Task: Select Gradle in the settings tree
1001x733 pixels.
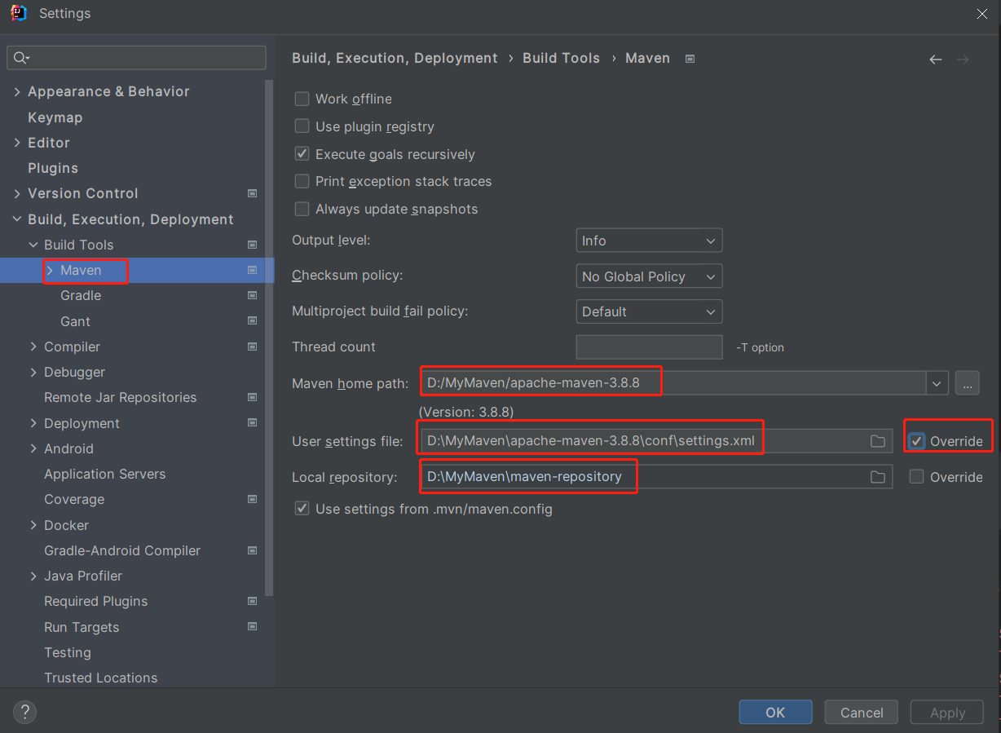Action: click(81, 295)
